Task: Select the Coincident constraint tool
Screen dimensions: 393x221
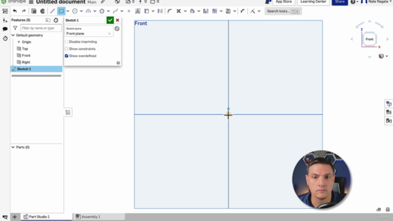Action: [252, 11]
